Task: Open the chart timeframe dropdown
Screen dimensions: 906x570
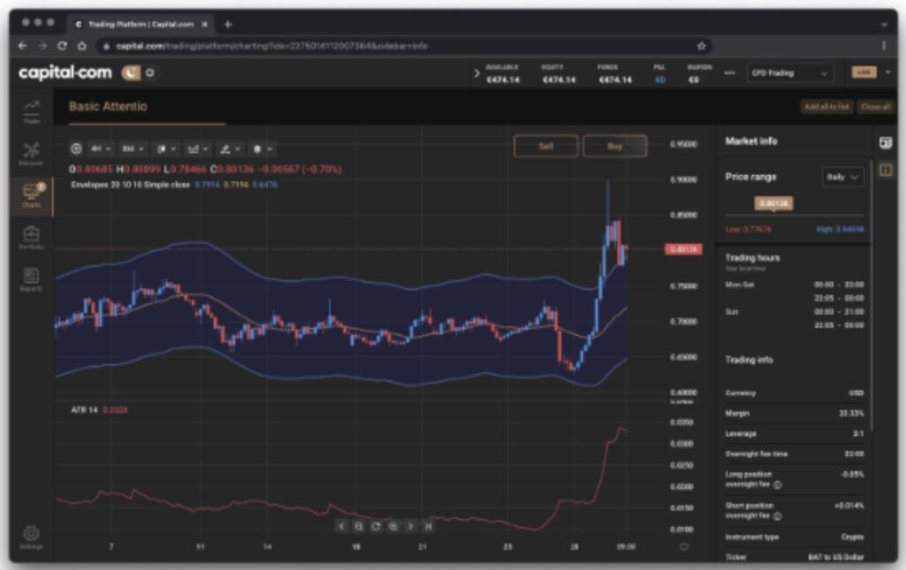Action: tap(99, 149)
